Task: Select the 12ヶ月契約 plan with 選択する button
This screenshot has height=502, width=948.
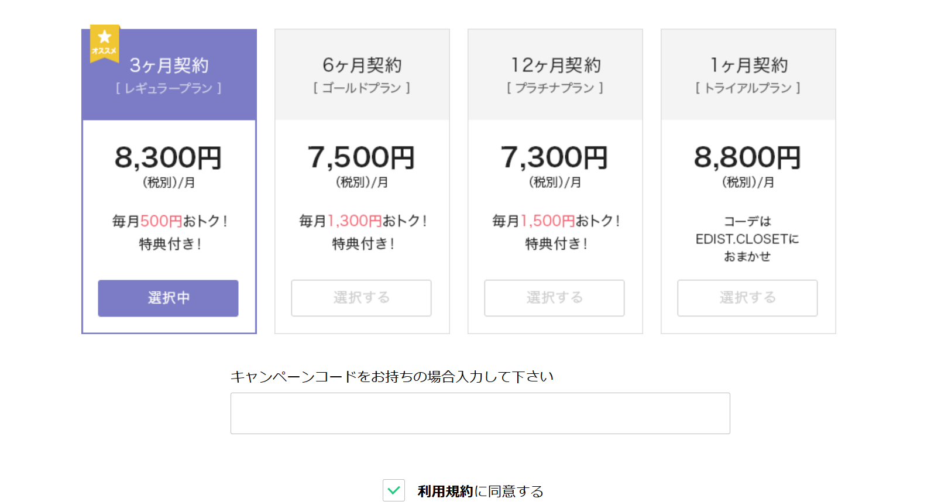Action: (x=554, y=298)
